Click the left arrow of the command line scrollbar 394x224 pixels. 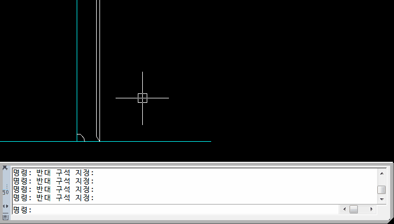344,209
